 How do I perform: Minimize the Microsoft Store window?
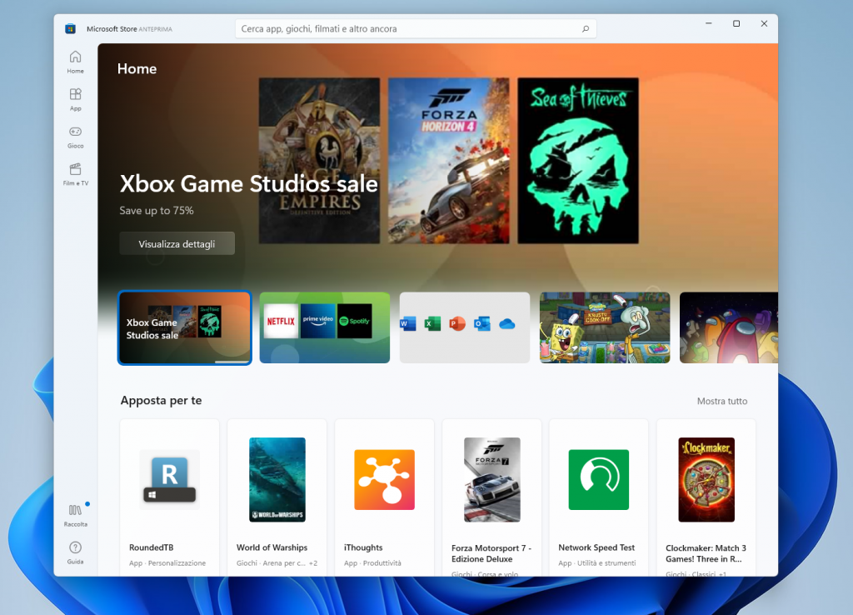pos(708,23)
